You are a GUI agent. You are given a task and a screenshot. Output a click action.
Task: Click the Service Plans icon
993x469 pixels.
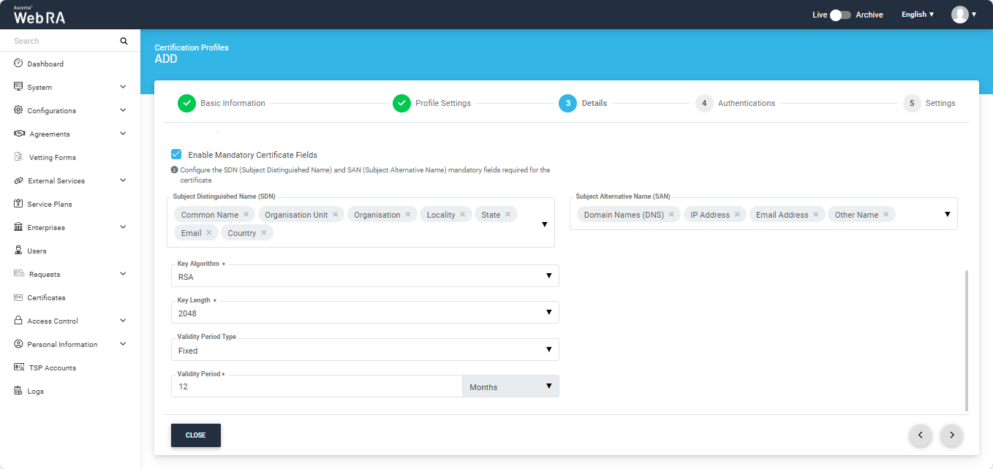click(x=19, y=204)
